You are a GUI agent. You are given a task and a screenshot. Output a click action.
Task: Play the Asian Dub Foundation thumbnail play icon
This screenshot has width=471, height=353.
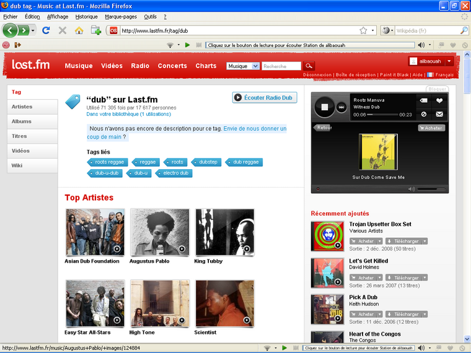pos(117,249)
